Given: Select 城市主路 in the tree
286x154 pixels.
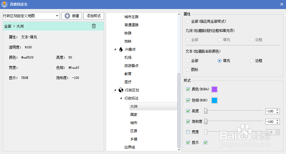Looking at the screenshot, I should point(131,17).
